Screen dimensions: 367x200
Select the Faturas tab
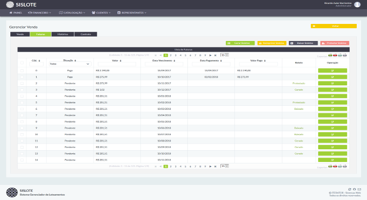coord(41,34)
